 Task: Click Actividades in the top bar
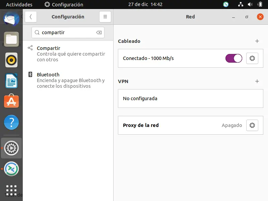click(19, 4)
